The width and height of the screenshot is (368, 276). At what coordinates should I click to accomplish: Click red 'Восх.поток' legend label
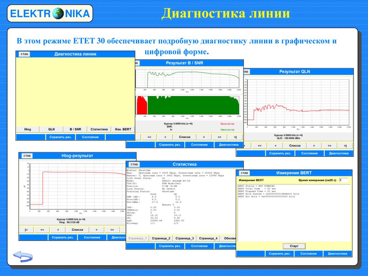[227, 124]
